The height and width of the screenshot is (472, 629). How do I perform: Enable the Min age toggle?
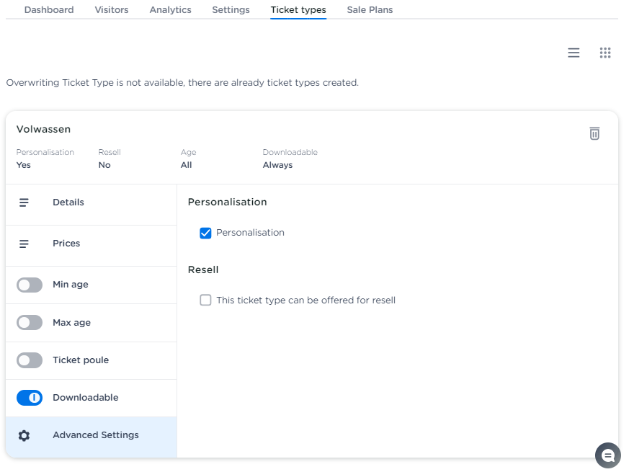coord(30,285)
